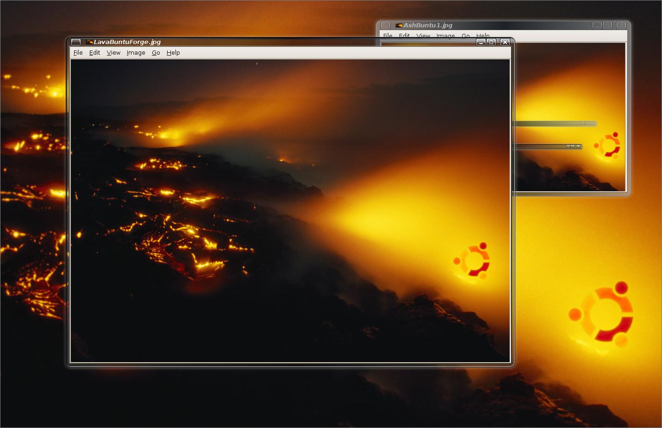
Task: Click the image displayed in AshBuntu1.jpg viewer
Action: [570, 117]
